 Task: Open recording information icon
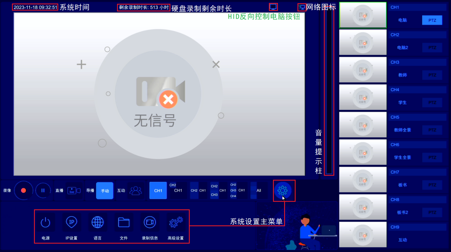pos(150,223)
